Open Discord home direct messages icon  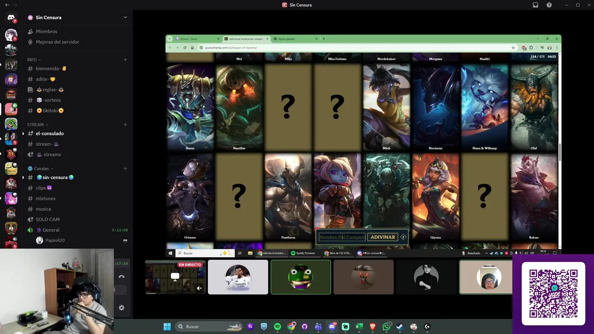[11, 18]
